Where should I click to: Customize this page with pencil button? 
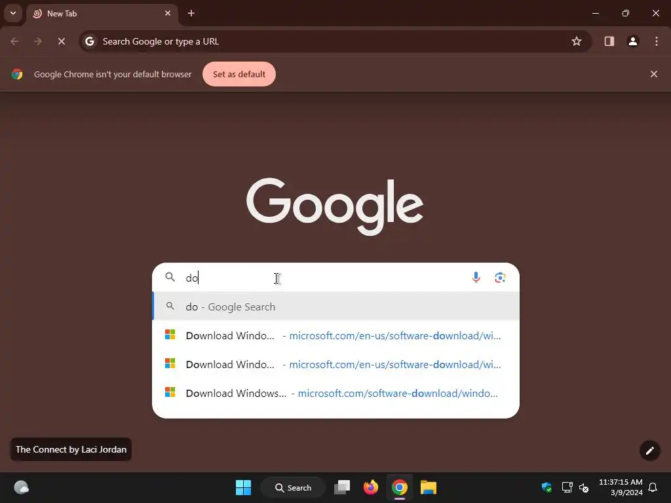coord(649,451)
